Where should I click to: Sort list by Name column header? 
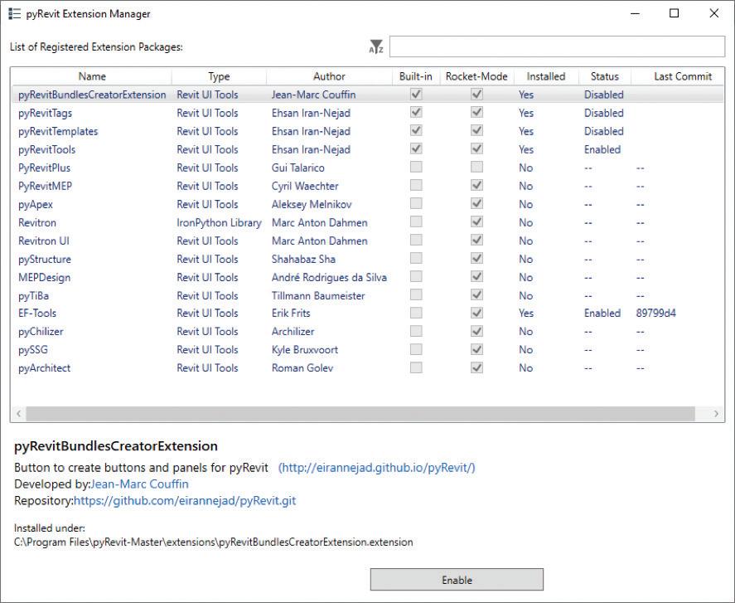(x=92, y=76)
